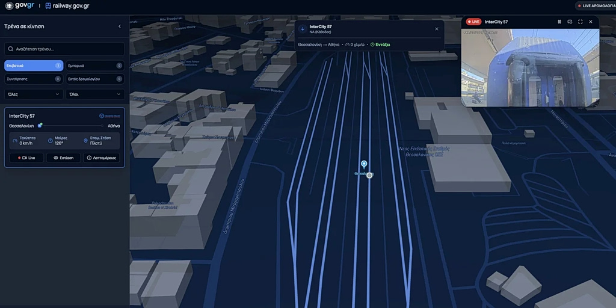Open the Όλες dropdown
The image size is (616, 308).
tap(33, 94)
